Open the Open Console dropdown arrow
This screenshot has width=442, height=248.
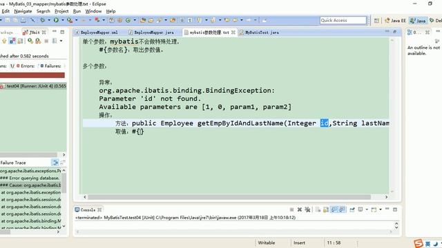point(381,209)
